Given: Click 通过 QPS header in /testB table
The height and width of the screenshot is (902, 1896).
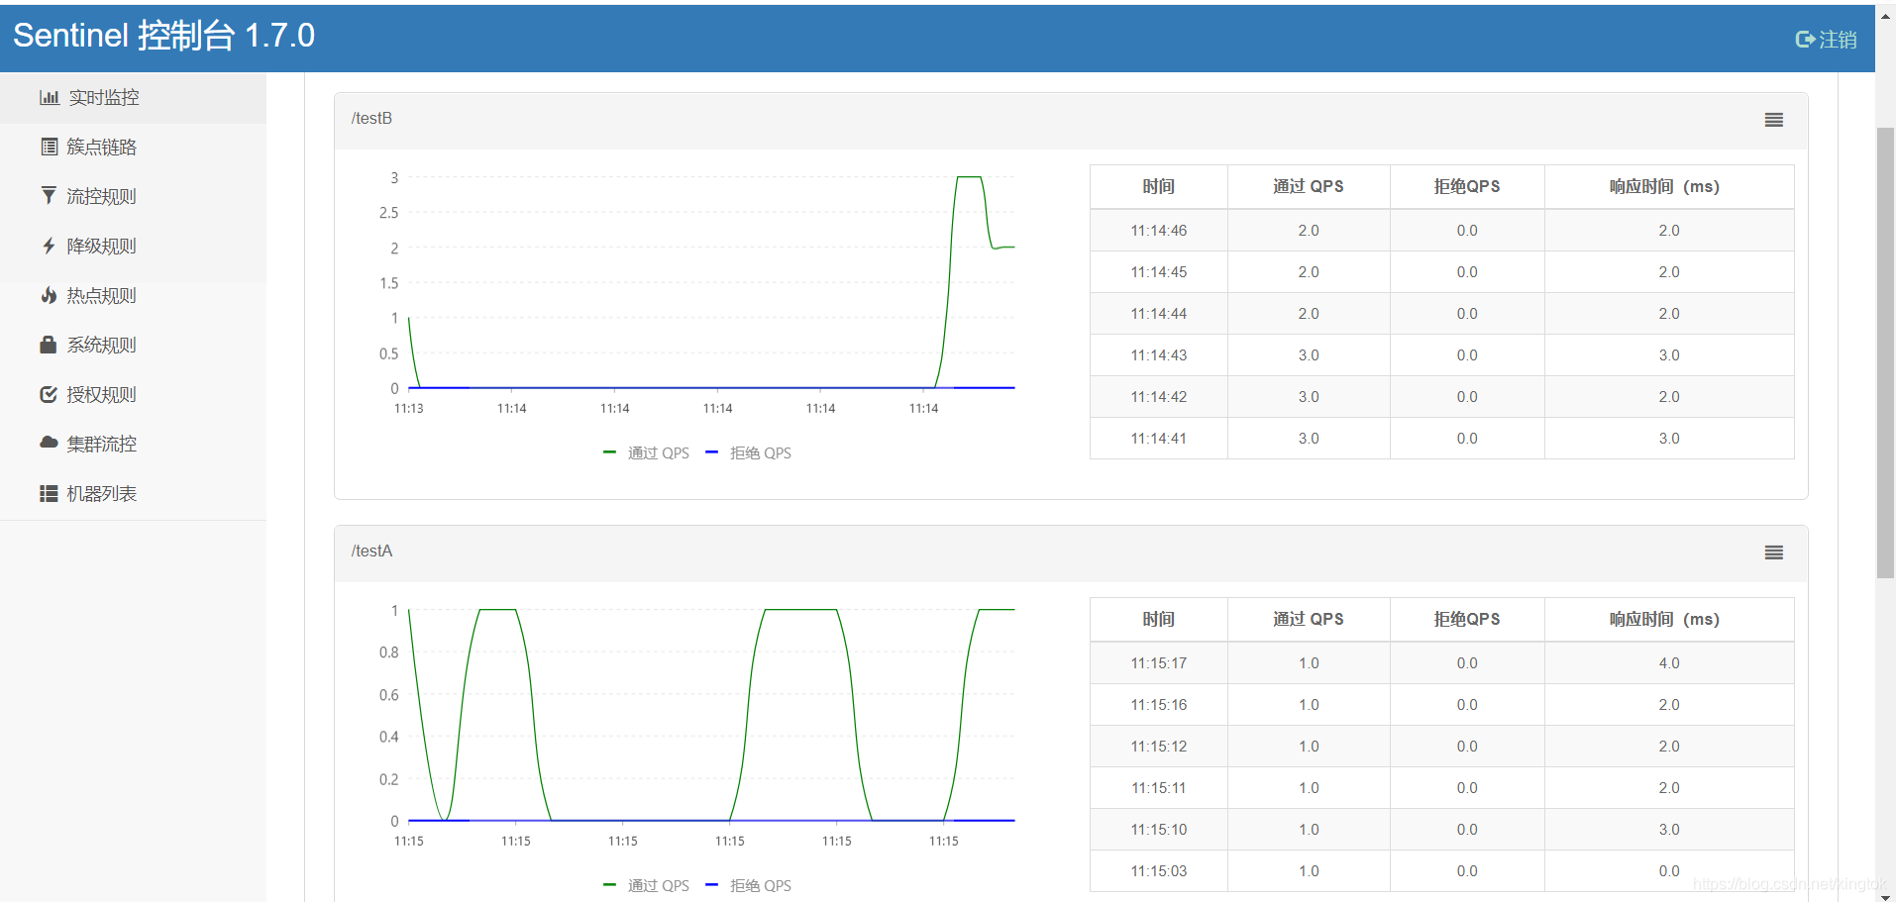Looking at the screenshot, I should [x=1308, y=186].
